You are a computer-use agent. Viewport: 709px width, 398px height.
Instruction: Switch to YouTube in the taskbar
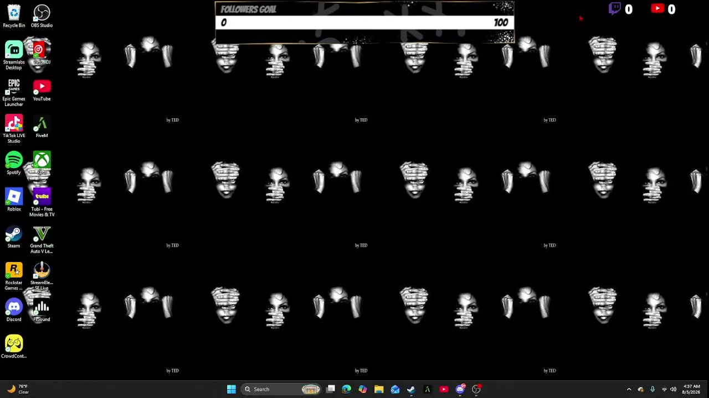(x=444, y=389)
